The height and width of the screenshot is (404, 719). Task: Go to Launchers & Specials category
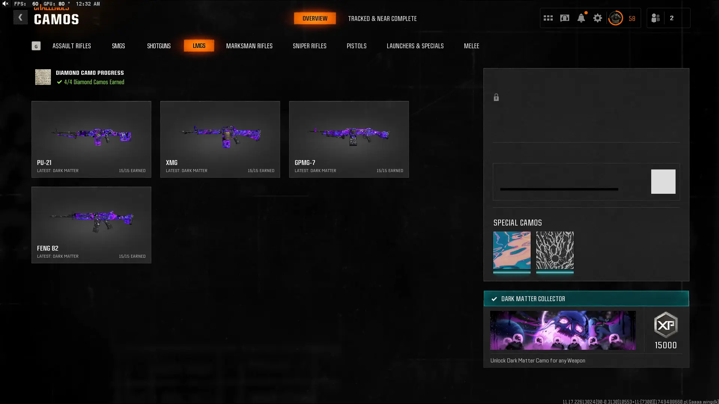point(415,46)
